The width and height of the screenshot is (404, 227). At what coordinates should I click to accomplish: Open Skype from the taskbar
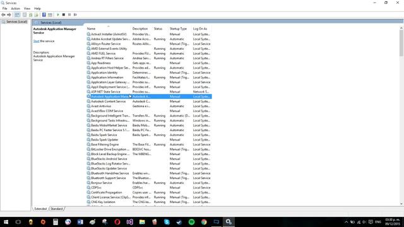click(x=167, y=222)
